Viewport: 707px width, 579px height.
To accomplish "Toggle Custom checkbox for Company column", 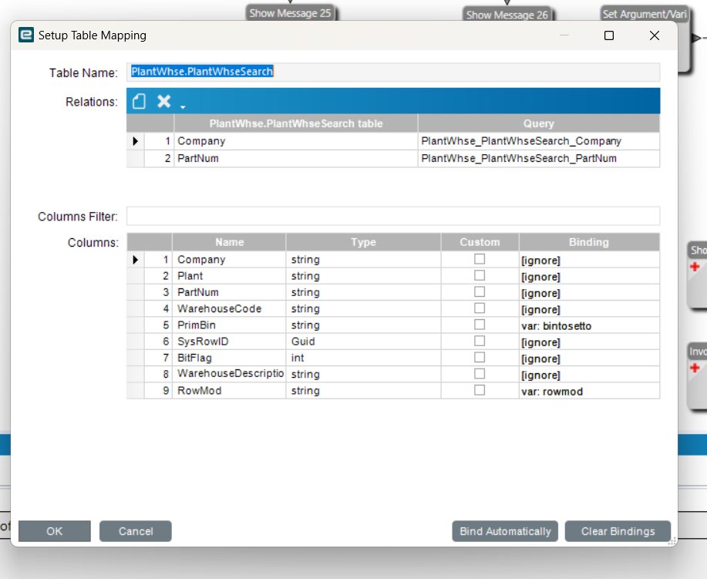I will (480, 259).
